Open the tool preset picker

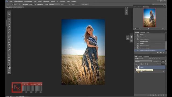[9, 4]
